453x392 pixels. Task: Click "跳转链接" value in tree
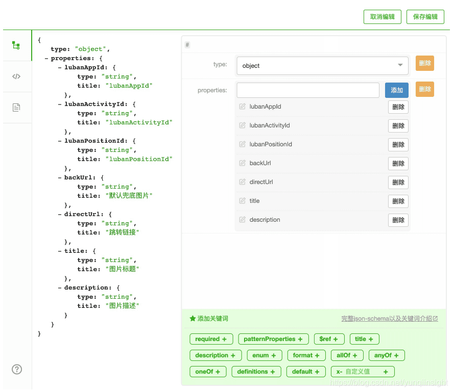click(x=122, y=232)
